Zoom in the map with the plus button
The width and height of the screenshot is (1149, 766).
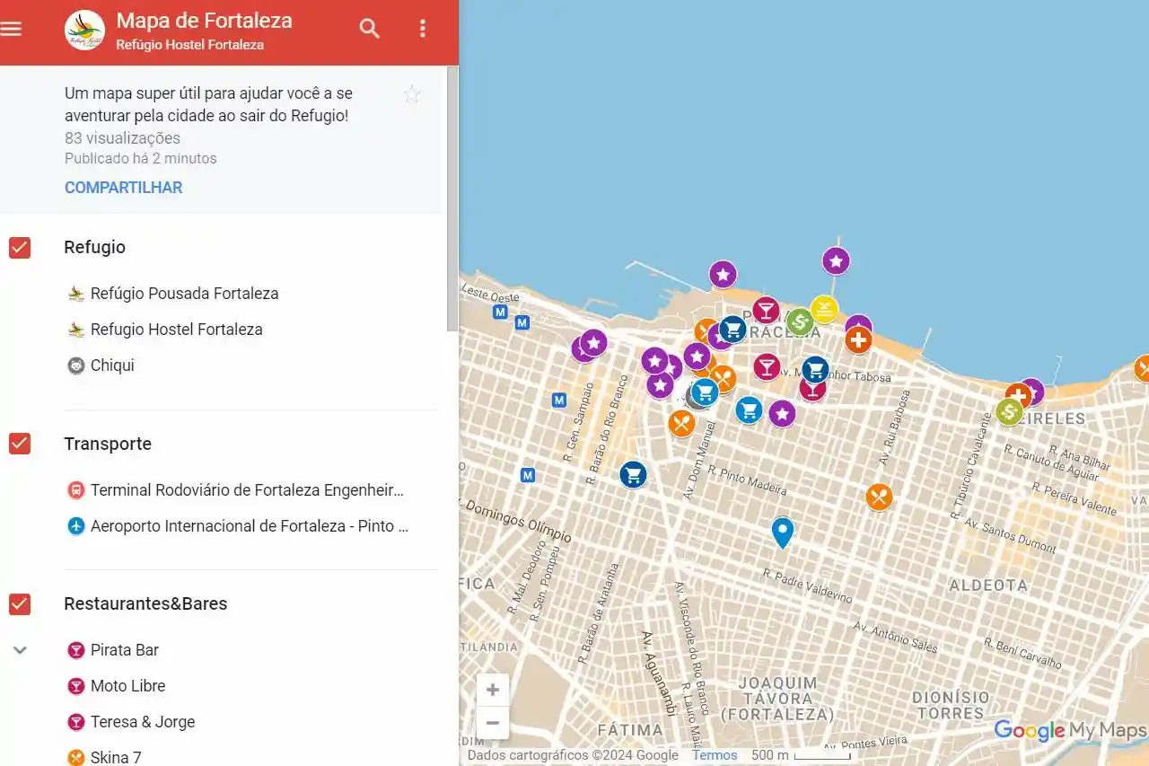pyautogui.click(x=493, y=690)
